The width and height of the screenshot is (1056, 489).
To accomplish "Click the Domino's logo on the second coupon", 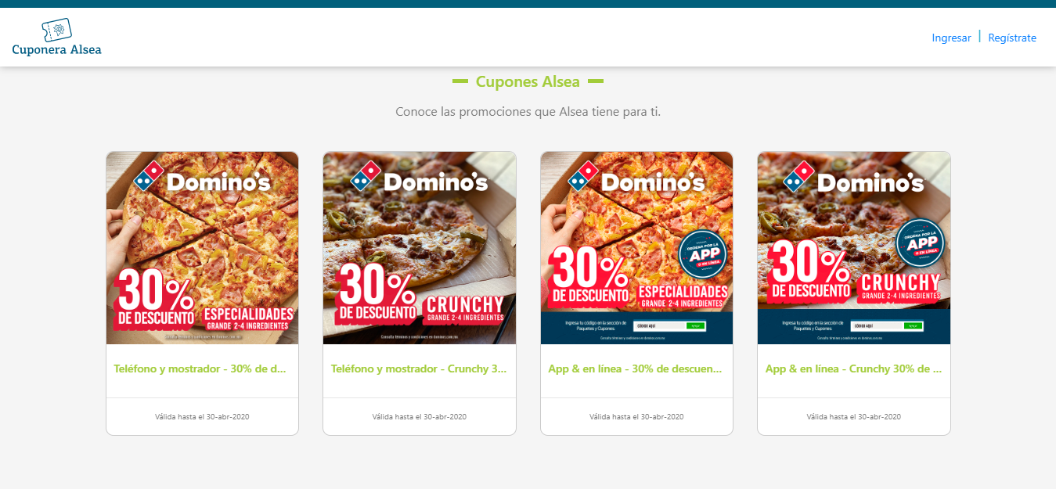I will [420, 177].
